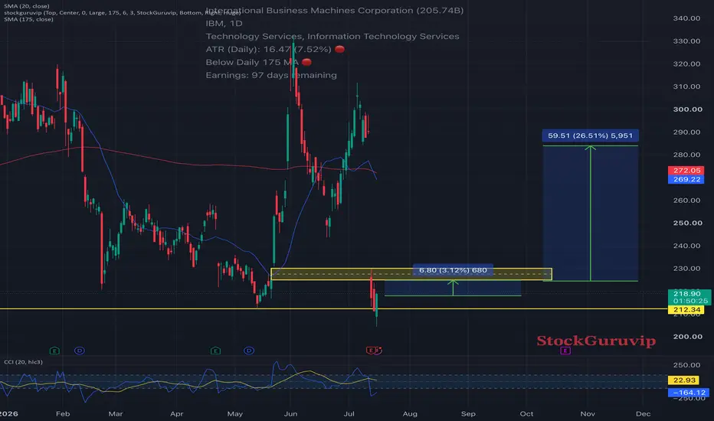
Task: Select the SMA (175, close) indicator legend
Action: point(28,19)
